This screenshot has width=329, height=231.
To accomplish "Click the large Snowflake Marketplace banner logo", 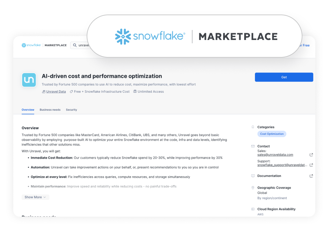I will point(196,36).
